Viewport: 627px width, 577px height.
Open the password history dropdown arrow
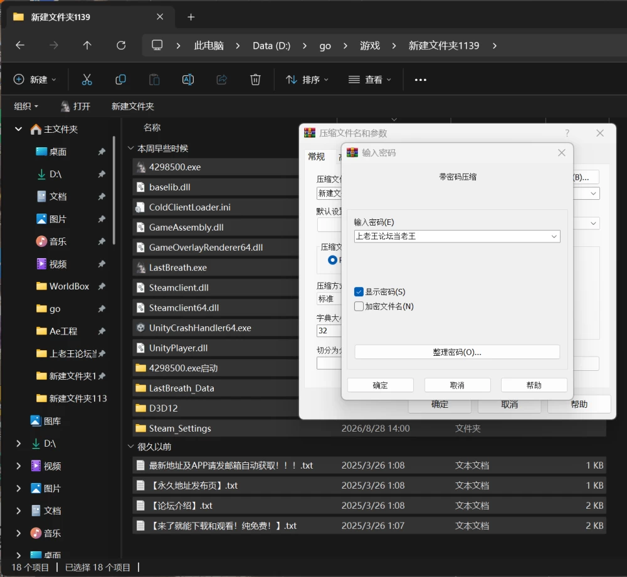[x=554, y=236]
